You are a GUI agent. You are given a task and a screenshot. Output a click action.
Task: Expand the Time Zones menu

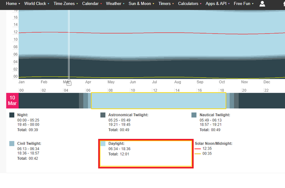point(65,4)
